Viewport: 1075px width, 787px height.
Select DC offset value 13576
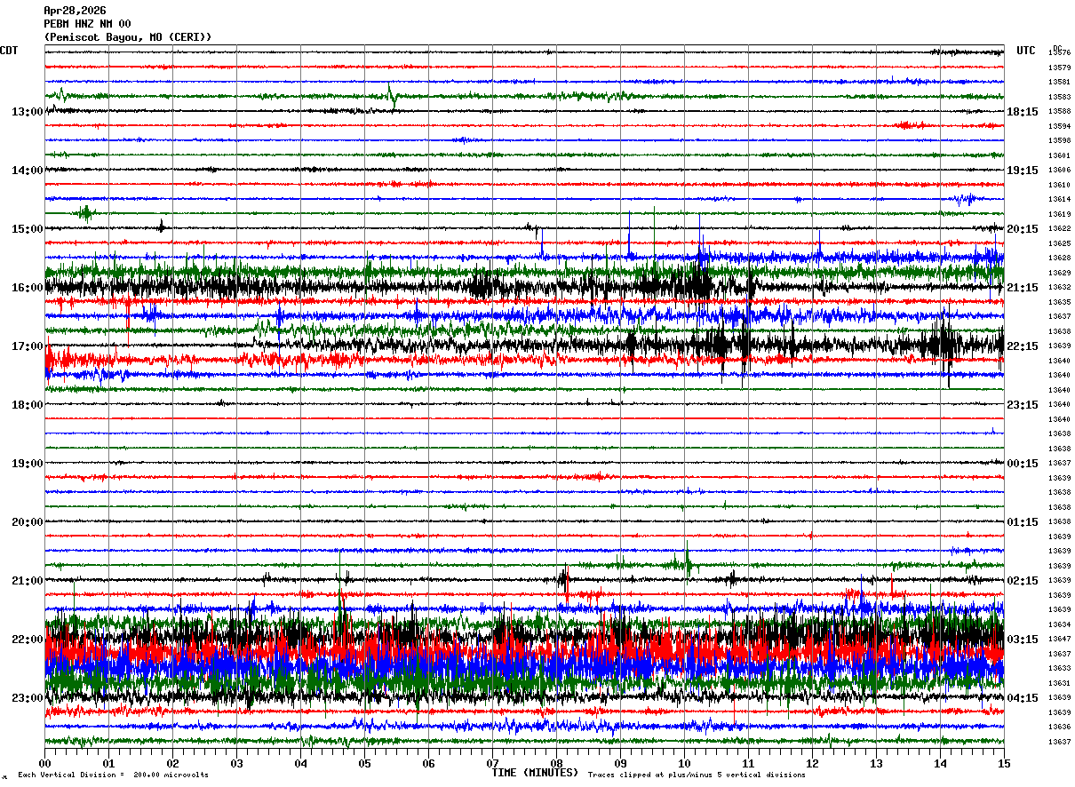click(1059, 52)
